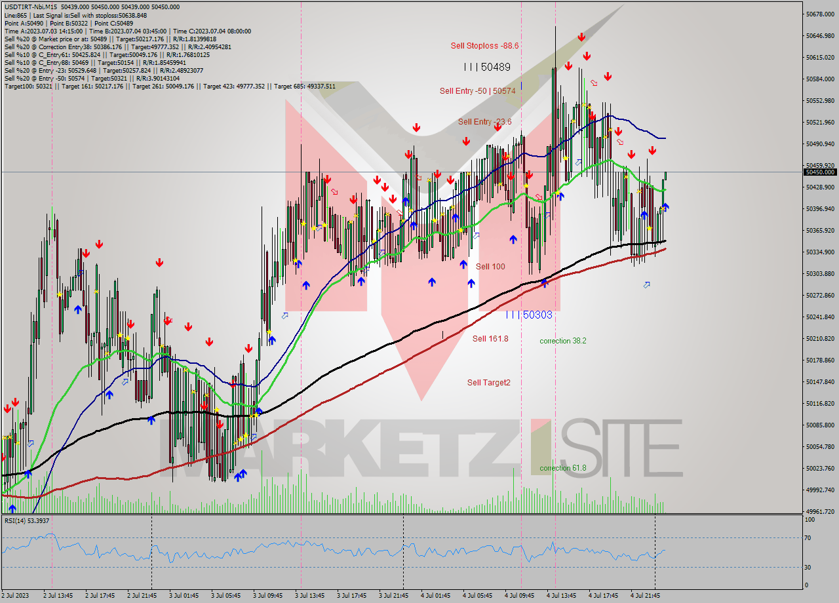Click the 'Sell 100' level label
Image resolution: width=839 pixels, height=603 pixels.
tap(490, 266)
